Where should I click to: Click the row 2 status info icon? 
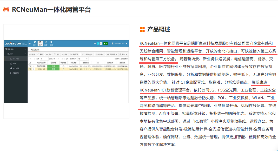(63, 69)
